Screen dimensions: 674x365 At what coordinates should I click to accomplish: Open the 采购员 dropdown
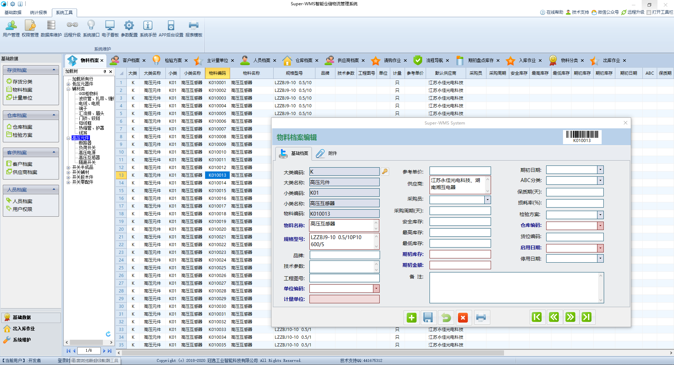[487, 200]
